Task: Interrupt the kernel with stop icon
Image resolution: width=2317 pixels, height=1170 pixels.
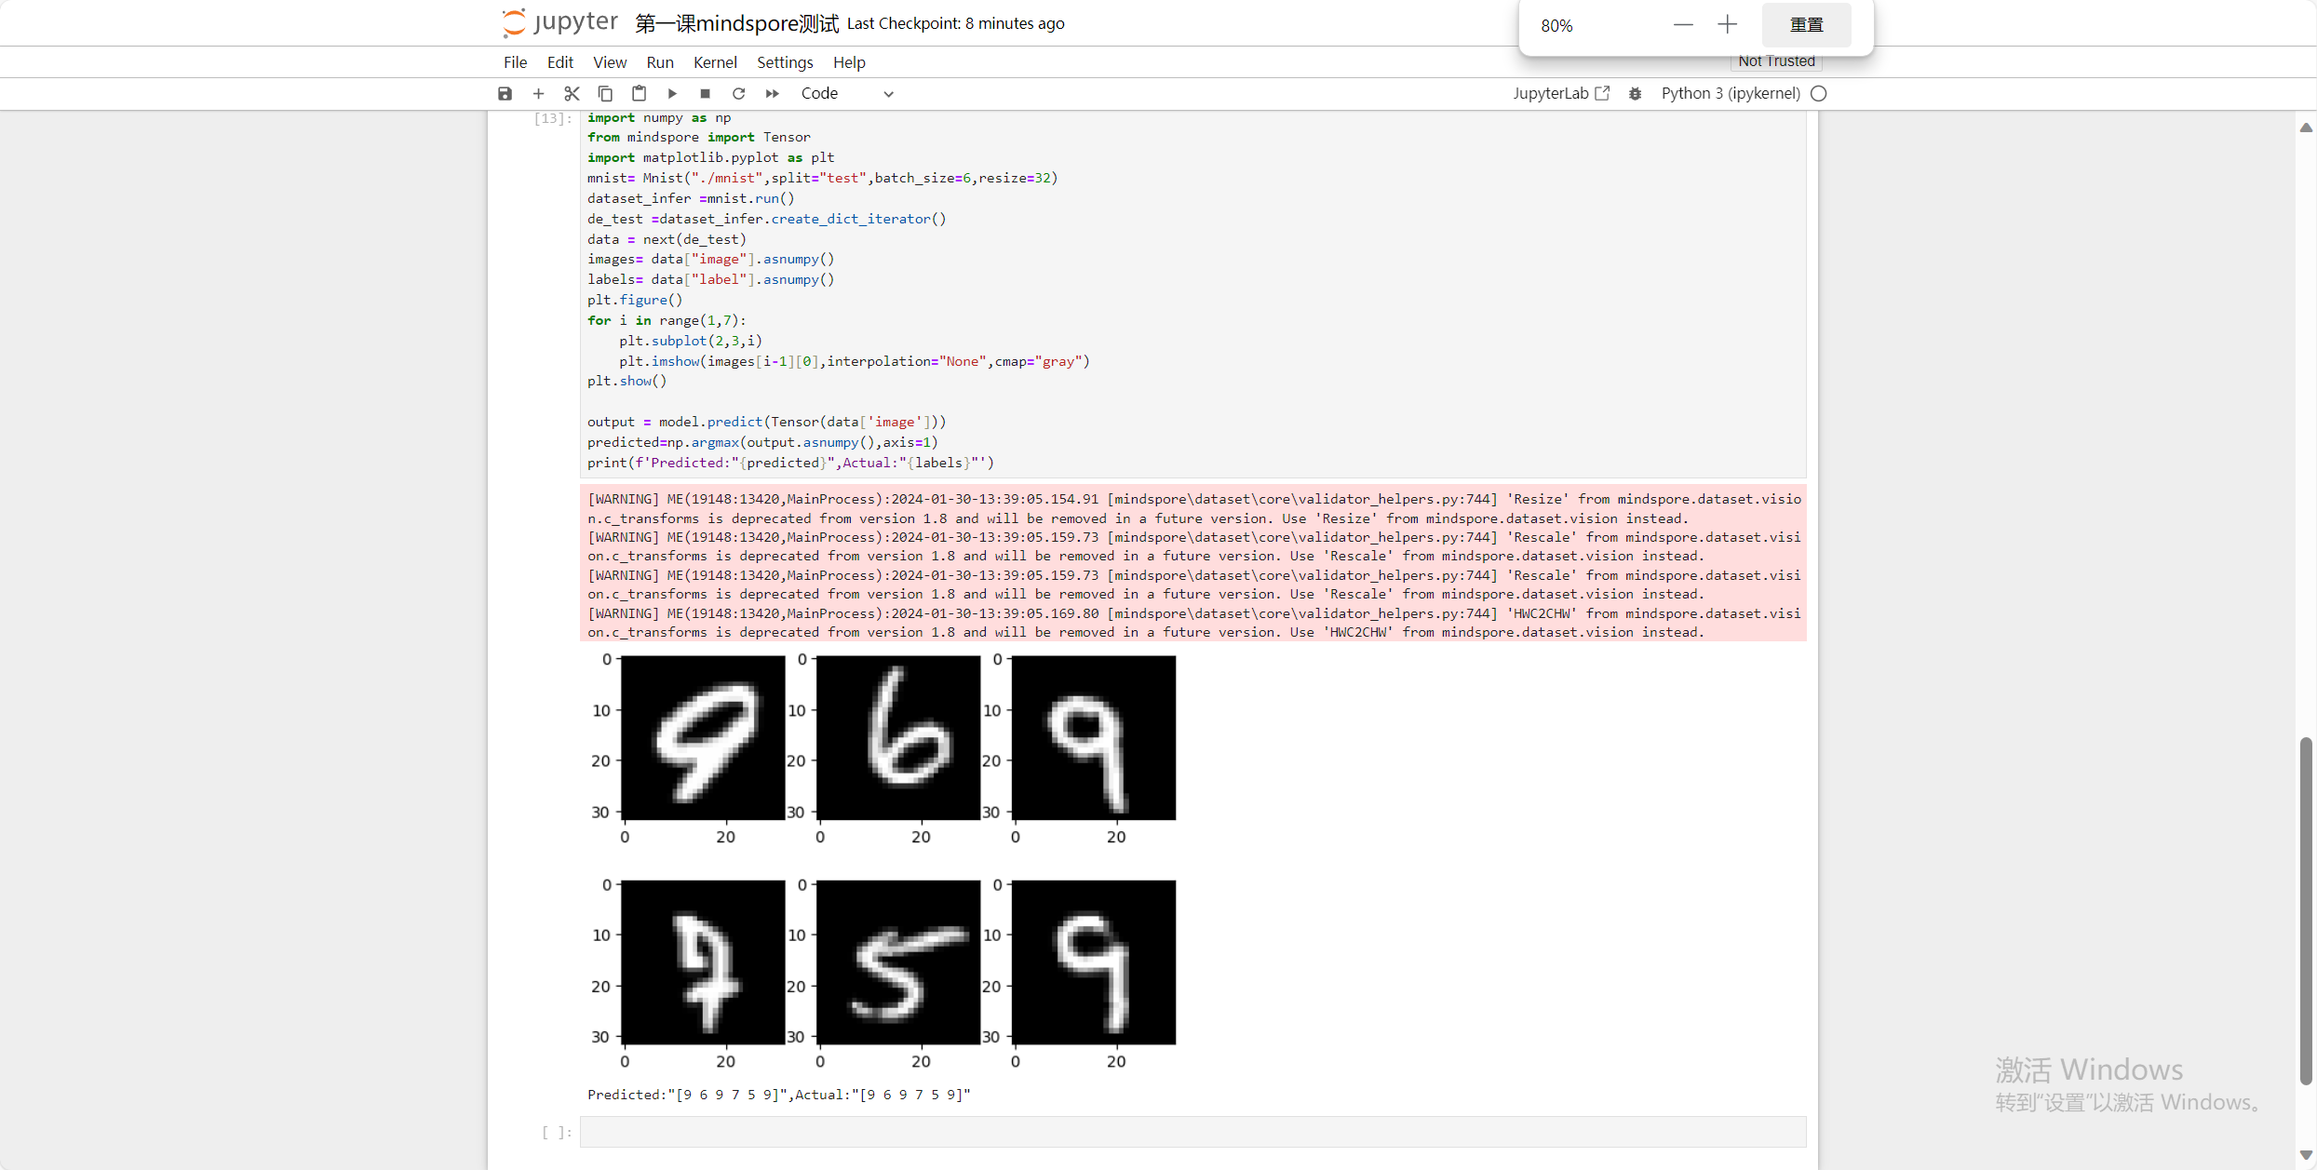Action: pyautogui.click(x=706, y=93)
